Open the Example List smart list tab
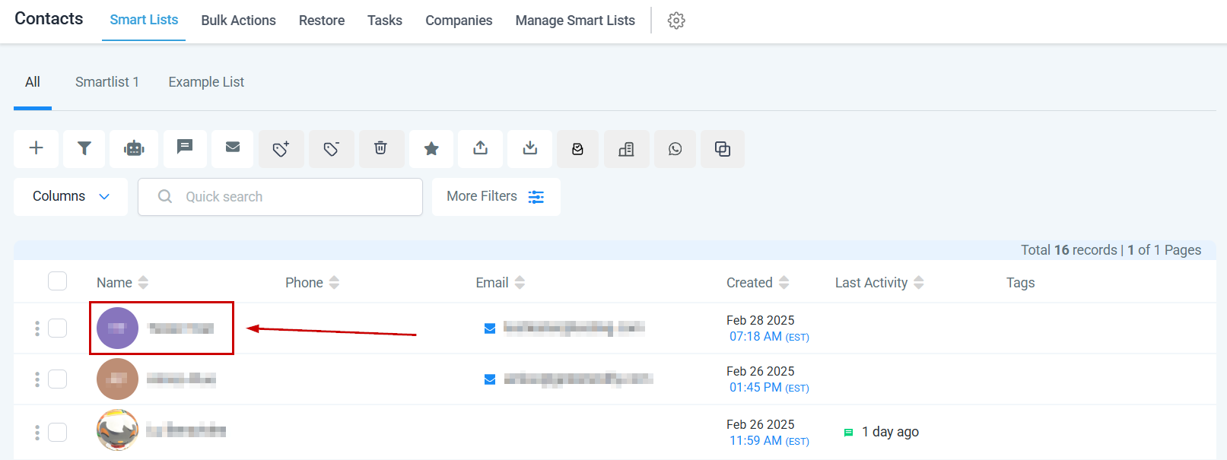The height and width of the screenshot is (460, 1227). tap(206, 82)
